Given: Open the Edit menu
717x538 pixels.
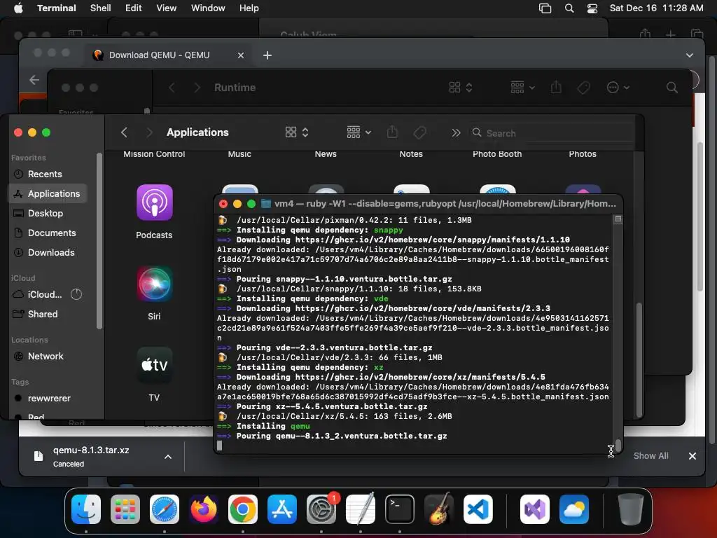Looking at the screenshot, I should [134, 8].
